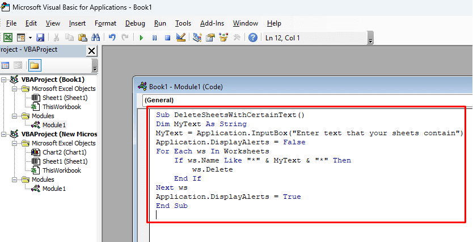This screenshot has height=242, width=473.
Task: Open the Format menu
Action: [x=105, y=23]
